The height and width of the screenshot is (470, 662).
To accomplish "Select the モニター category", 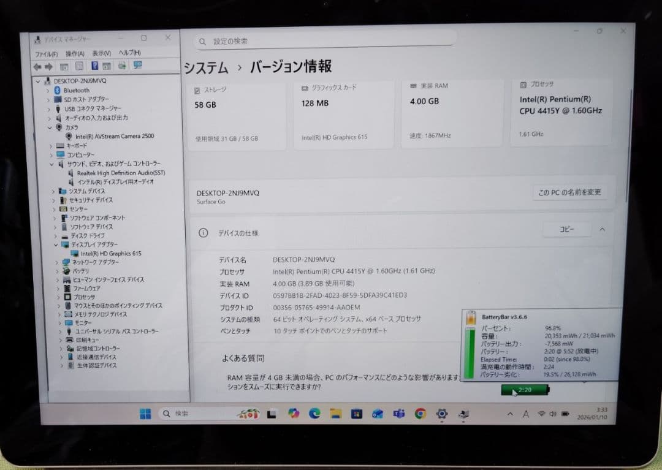I will [83, 323].
